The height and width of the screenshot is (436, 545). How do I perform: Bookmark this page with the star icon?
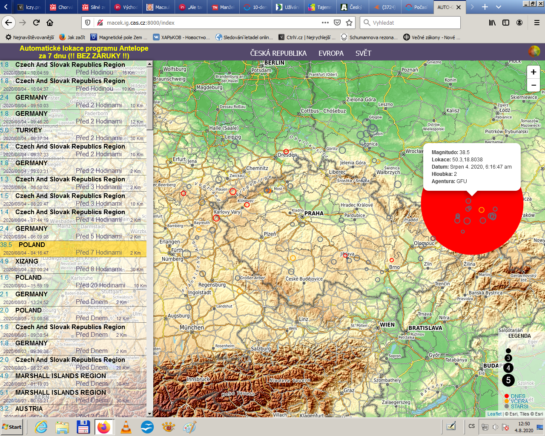(x=349, y=23)
